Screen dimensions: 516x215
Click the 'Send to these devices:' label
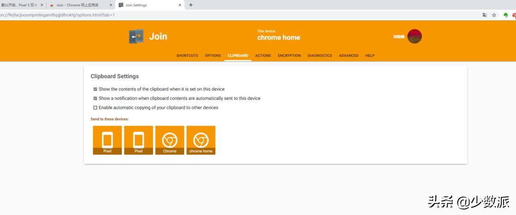(x=110, y=119)
